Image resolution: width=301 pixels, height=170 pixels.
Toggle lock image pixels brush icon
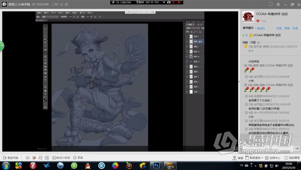(194, 32)
